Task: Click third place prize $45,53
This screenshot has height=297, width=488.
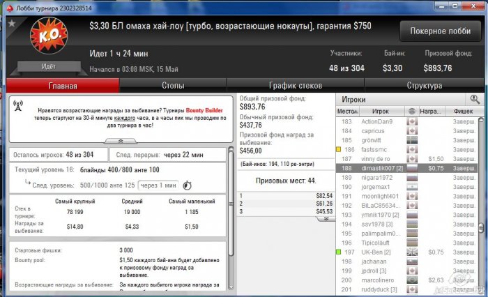Action: pos(324,211)
